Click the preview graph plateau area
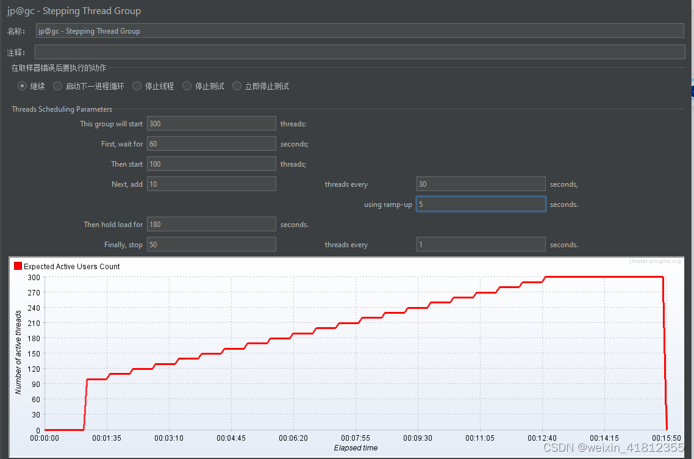The width and height of the screenshot is (694, 459). (604, 276)
